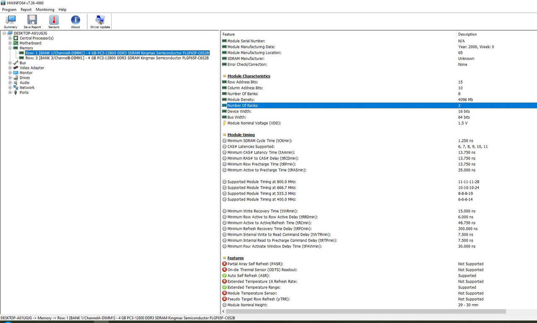Image resolution: width=537 pixels, height=323 pixels.
Task: Collapse the Memory tree node
Action: 10,48
